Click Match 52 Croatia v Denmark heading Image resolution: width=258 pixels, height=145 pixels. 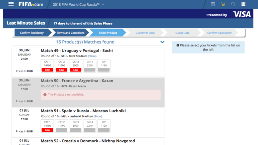[88, 141]
